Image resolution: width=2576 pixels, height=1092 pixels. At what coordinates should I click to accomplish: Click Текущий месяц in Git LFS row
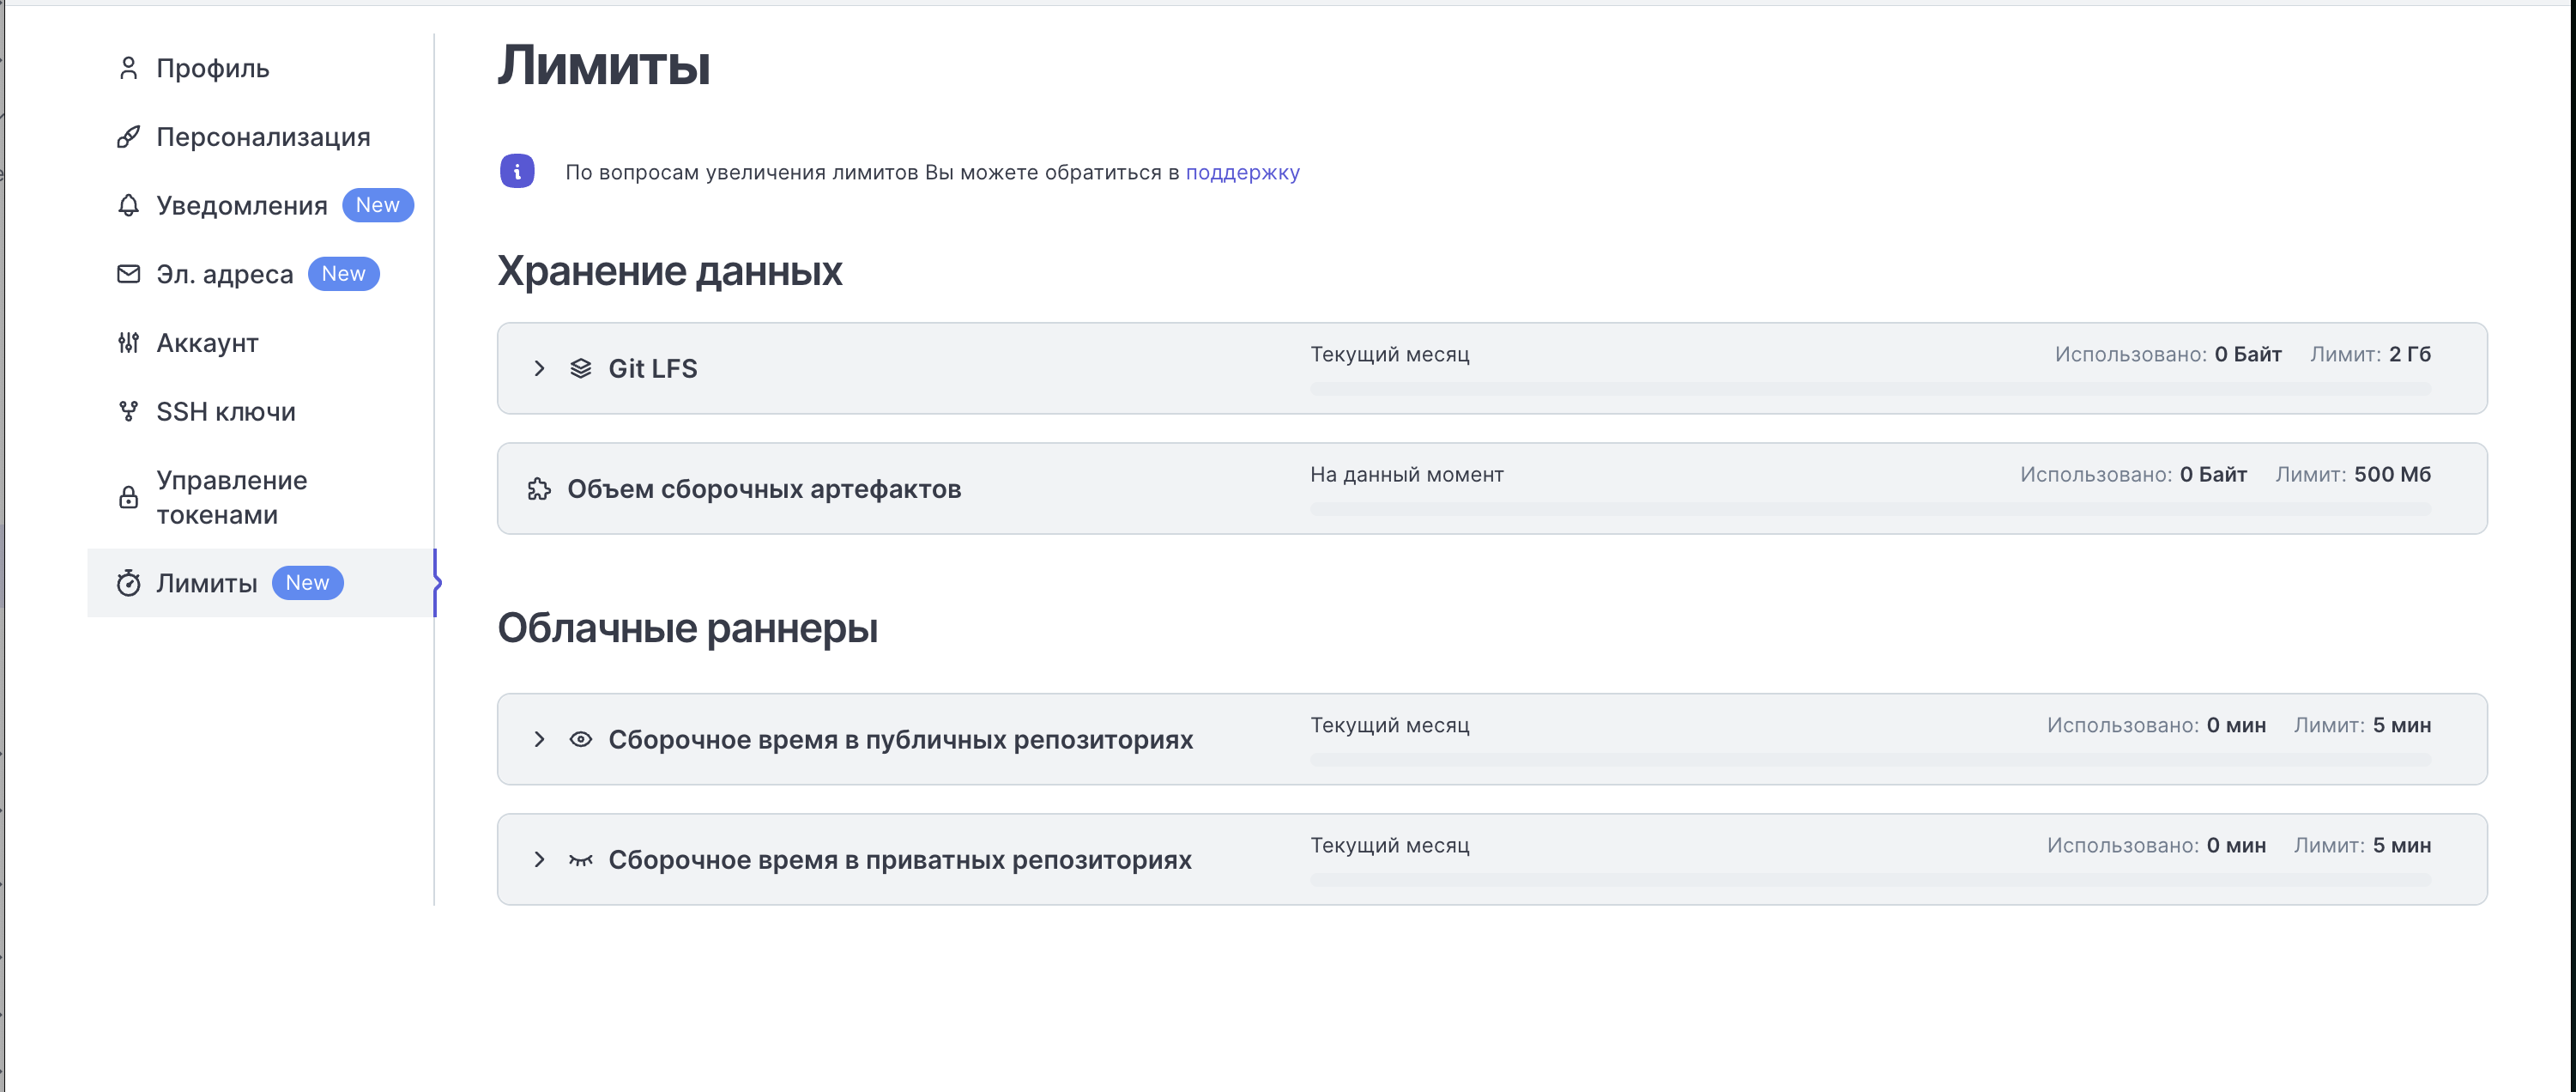click(x=1390, y=355)
